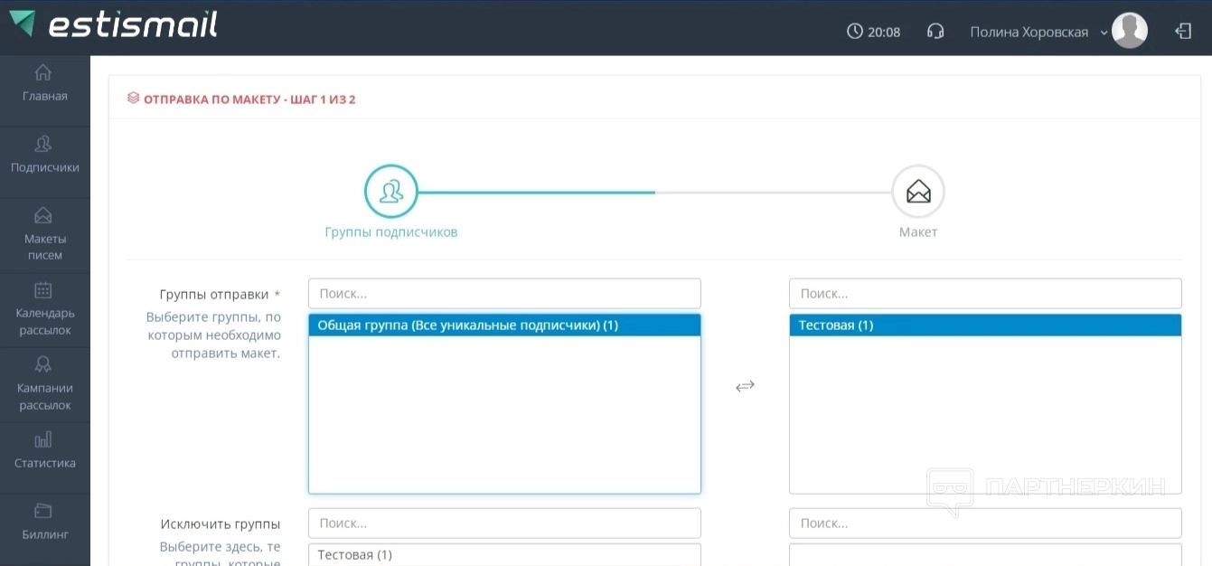The image size is (1212, 566).
Task: Click the clock time 20:08 indicator
Action: coord(873,32)
